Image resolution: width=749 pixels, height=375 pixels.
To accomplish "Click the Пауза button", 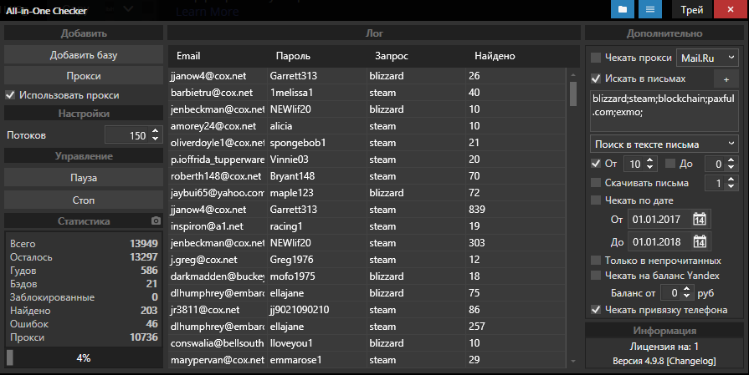I will coord(84,178).
